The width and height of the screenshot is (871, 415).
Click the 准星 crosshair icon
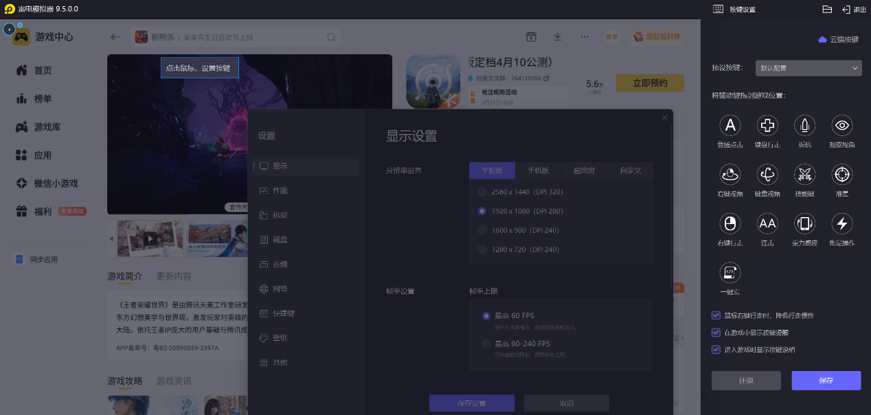pos(842,175)
